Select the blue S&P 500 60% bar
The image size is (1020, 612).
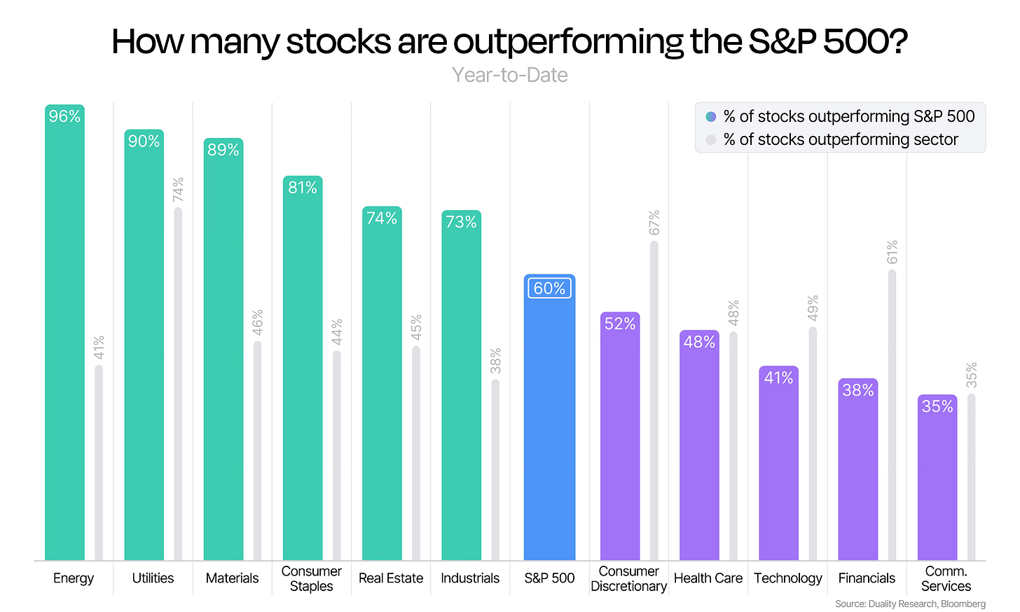pyautogui.click(x=550, y=417)
